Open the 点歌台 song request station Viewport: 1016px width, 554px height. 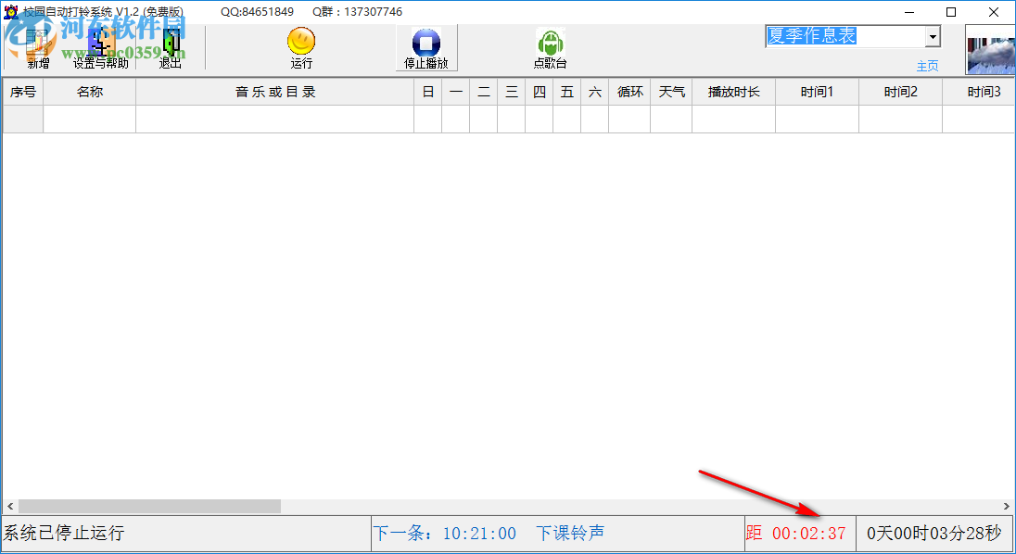tap(551, 42)
